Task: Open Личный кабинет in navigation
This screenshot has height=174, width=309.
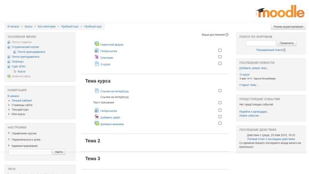Action: pyautogui.click(x=22, y=101)
